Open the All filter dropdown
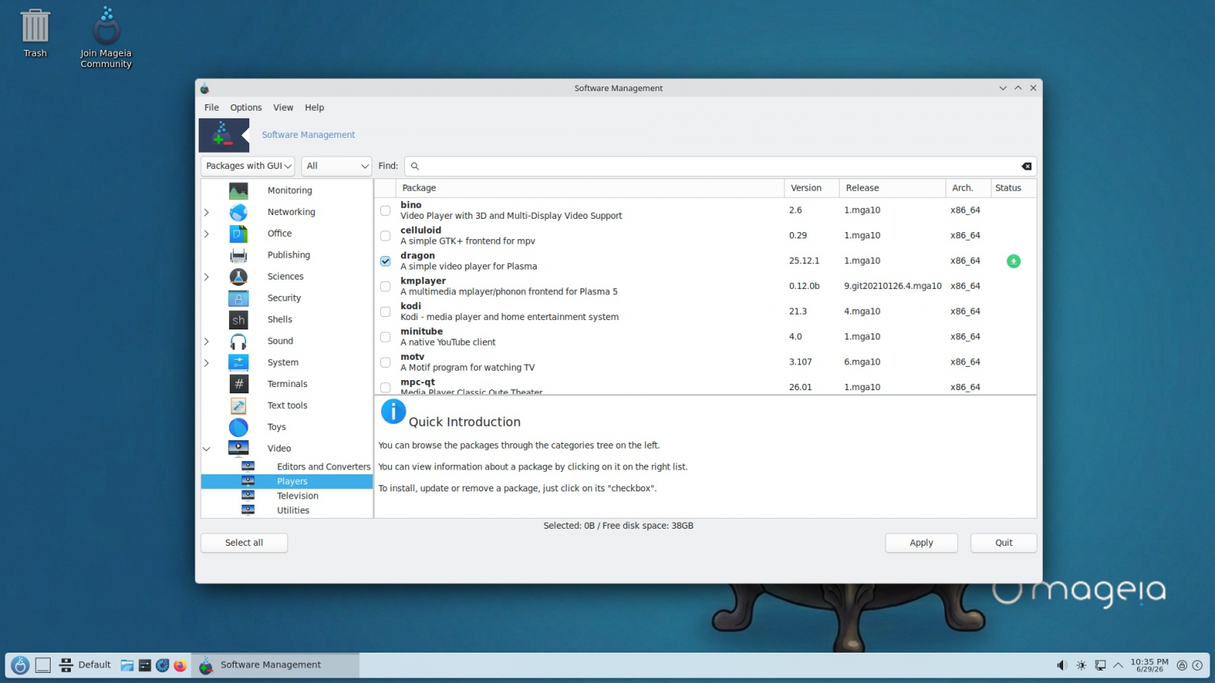Screen dimensions: 1215x683 [x=336, y=166]
